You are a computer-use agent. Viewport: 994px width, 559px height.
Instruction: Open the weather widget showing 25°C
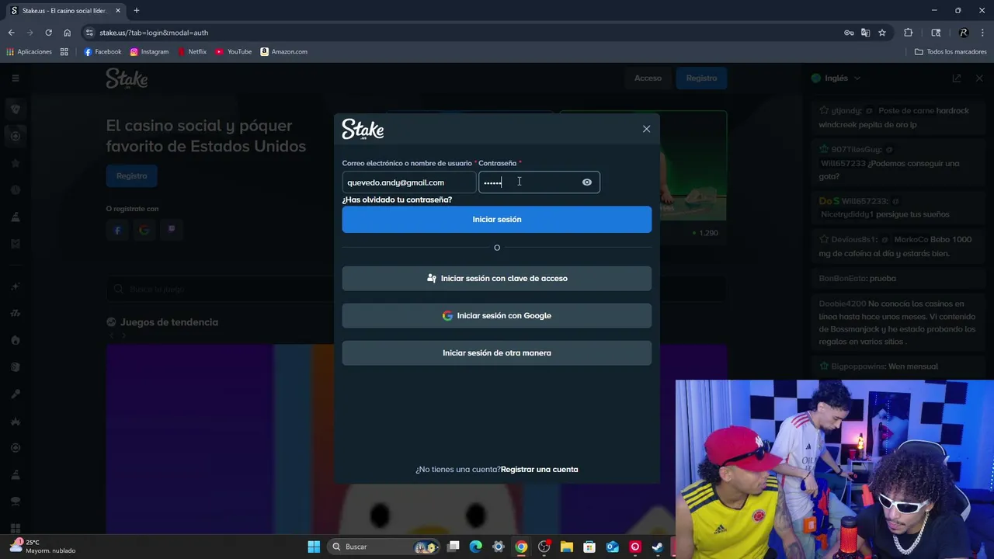(x=43, y=547)
